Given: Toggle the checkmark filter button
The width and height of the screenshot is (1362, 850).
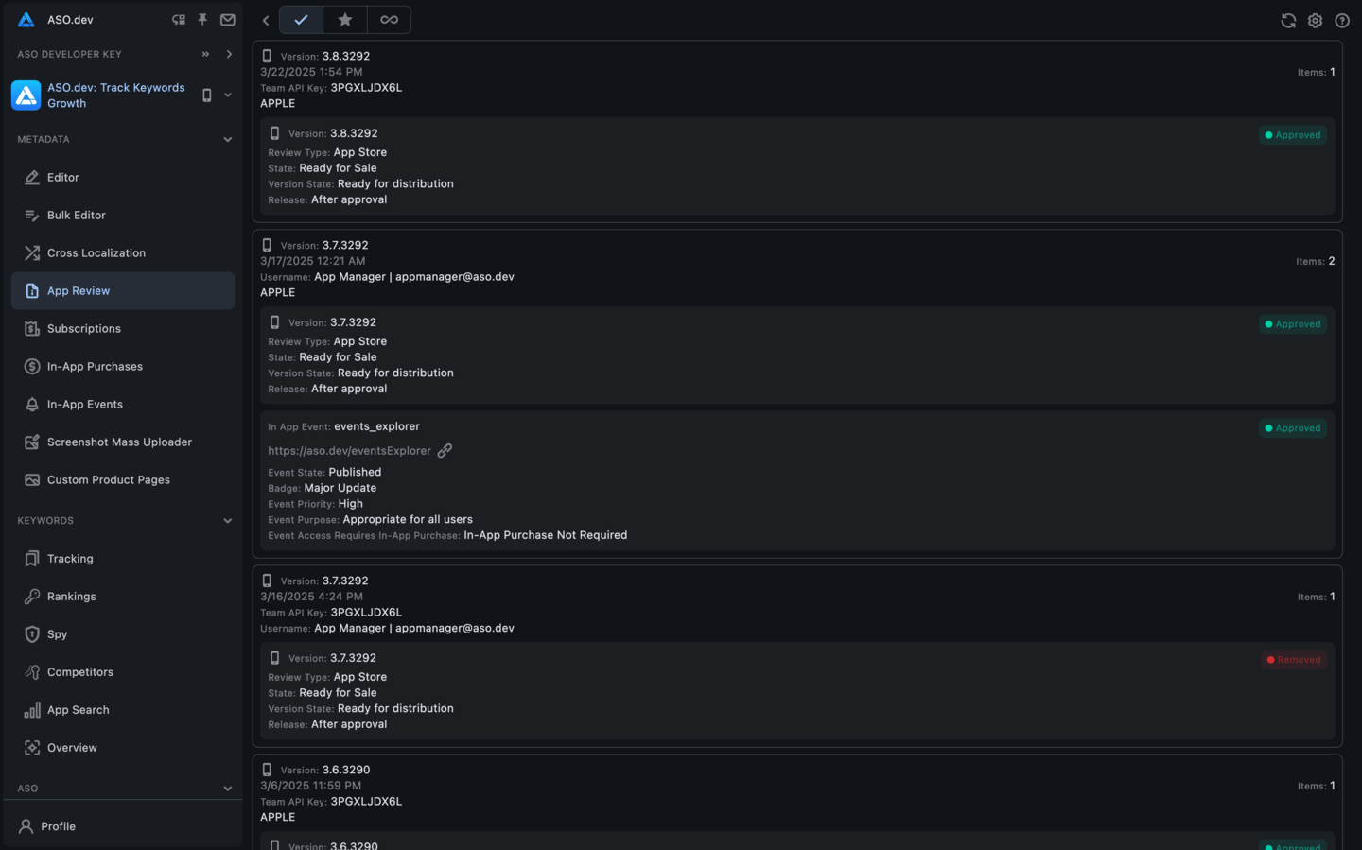Looking at the screenshot, I should [301, 20].
